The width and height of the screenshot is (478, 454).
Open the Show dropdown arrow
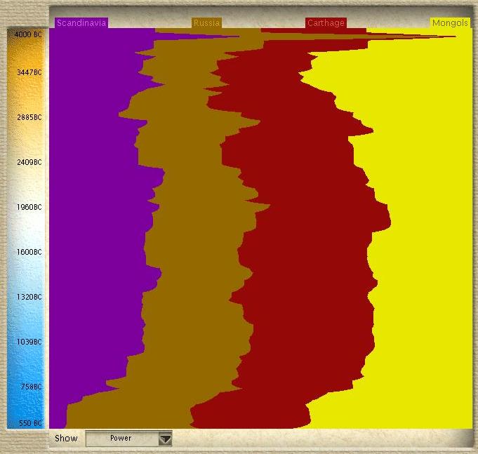coord(165,439)
